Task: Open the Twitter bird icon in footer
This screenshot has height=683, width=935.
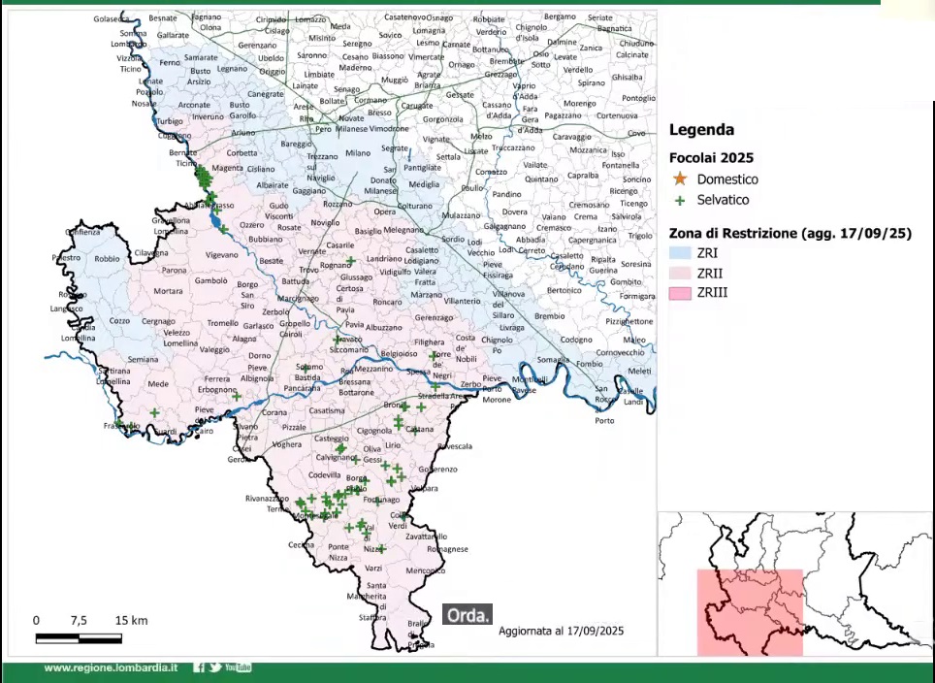Action: point(214,667)
